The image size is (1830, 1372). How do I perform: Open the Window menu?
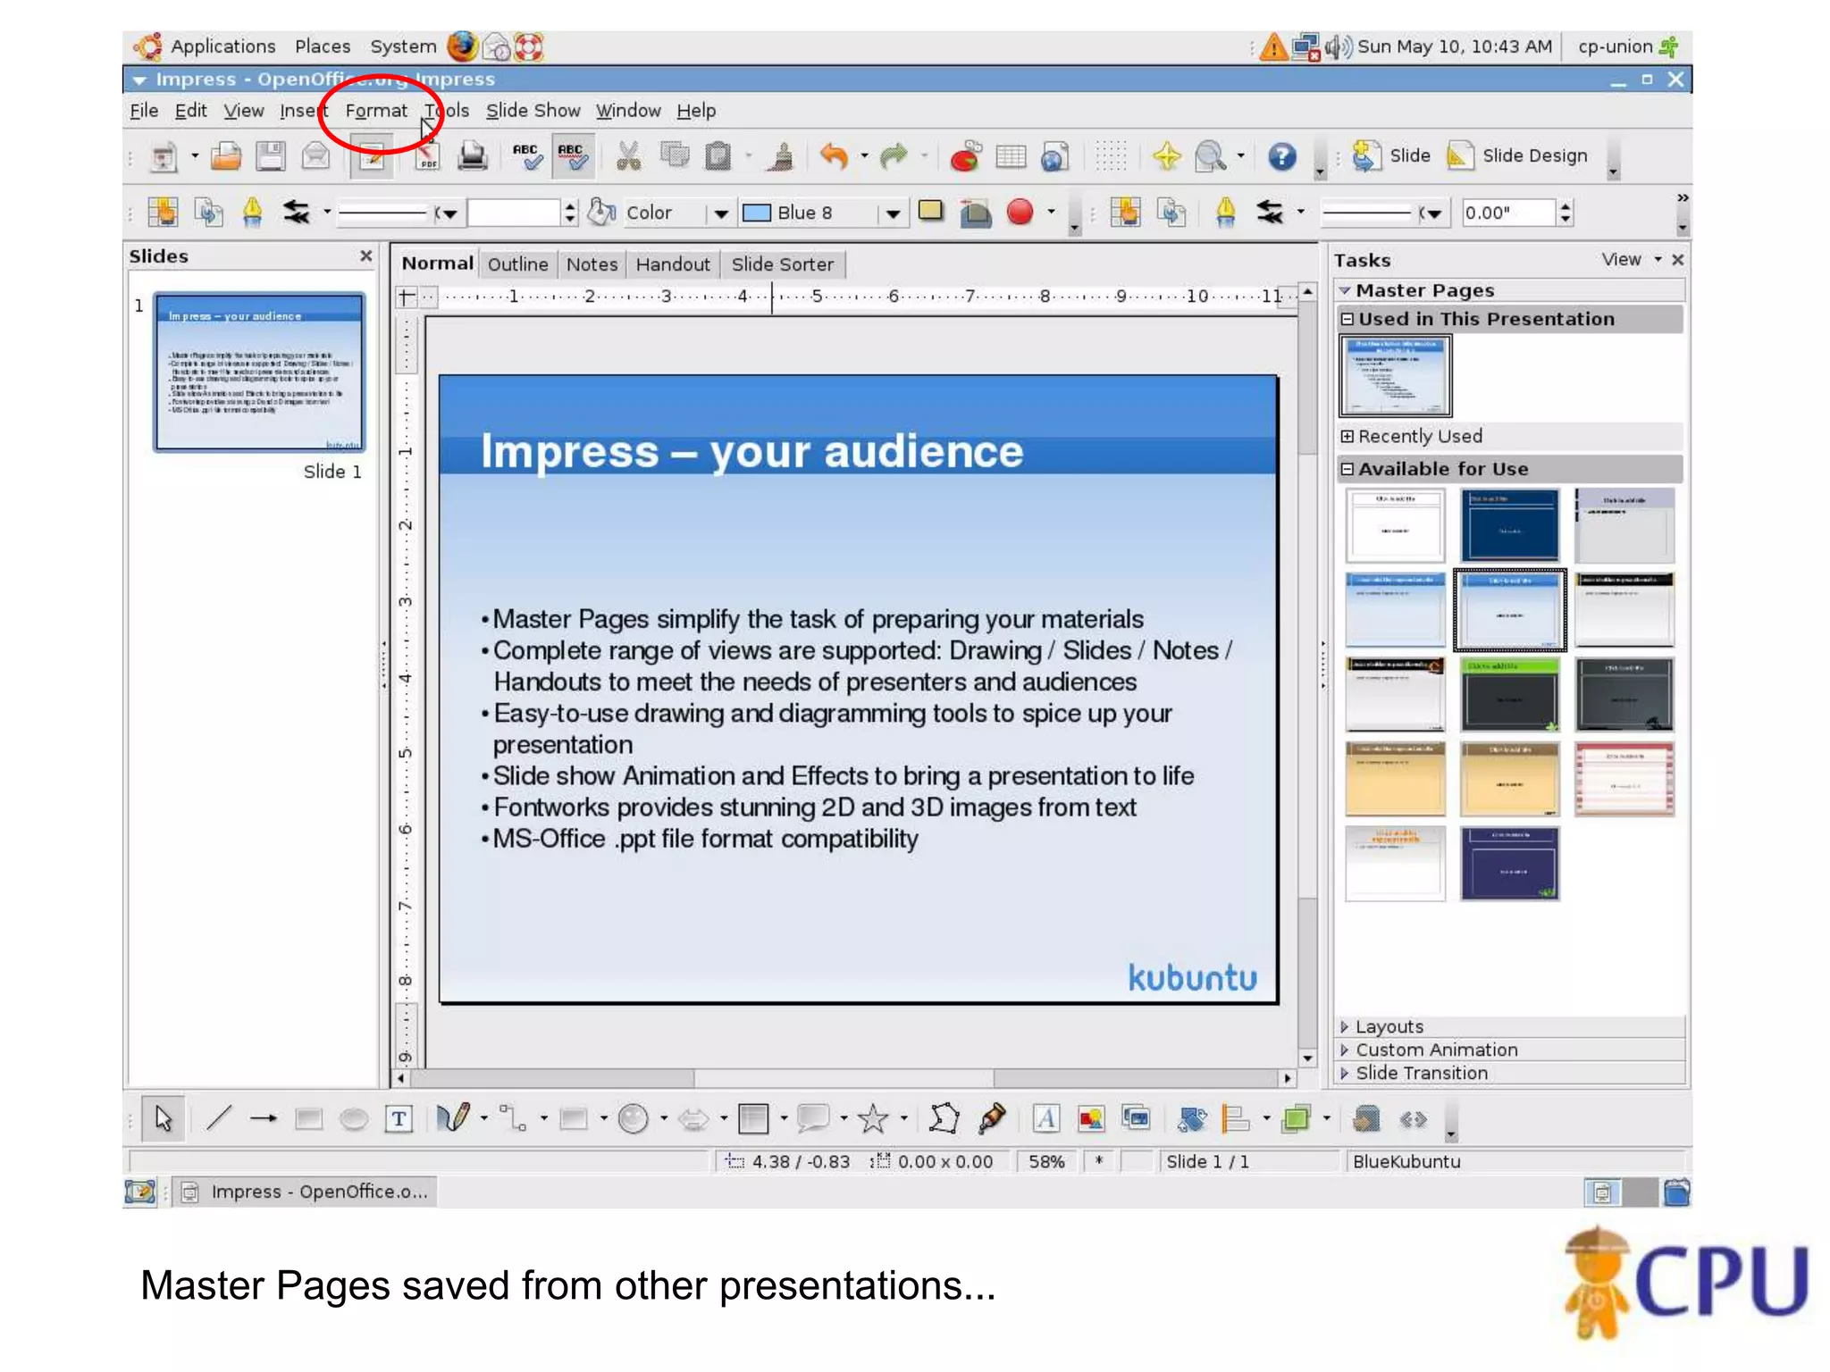628,111
